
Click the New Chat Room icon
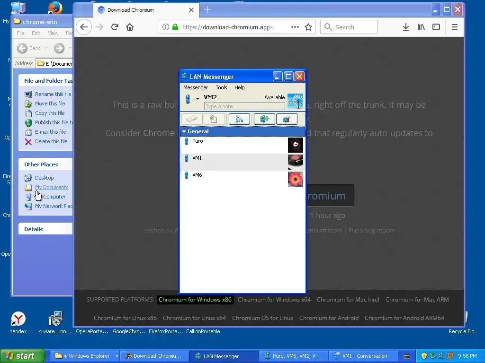(264, 119)
